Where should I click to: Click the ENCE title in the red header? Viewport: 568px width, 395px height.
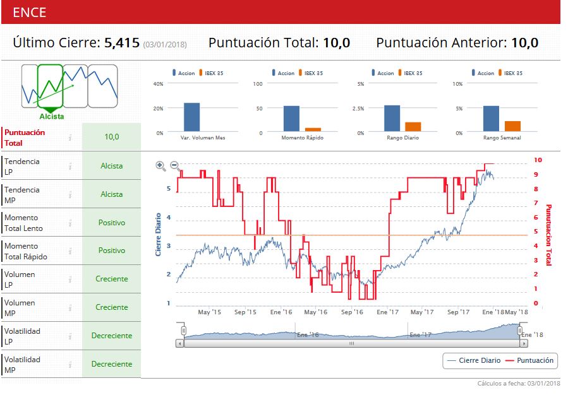29,12
